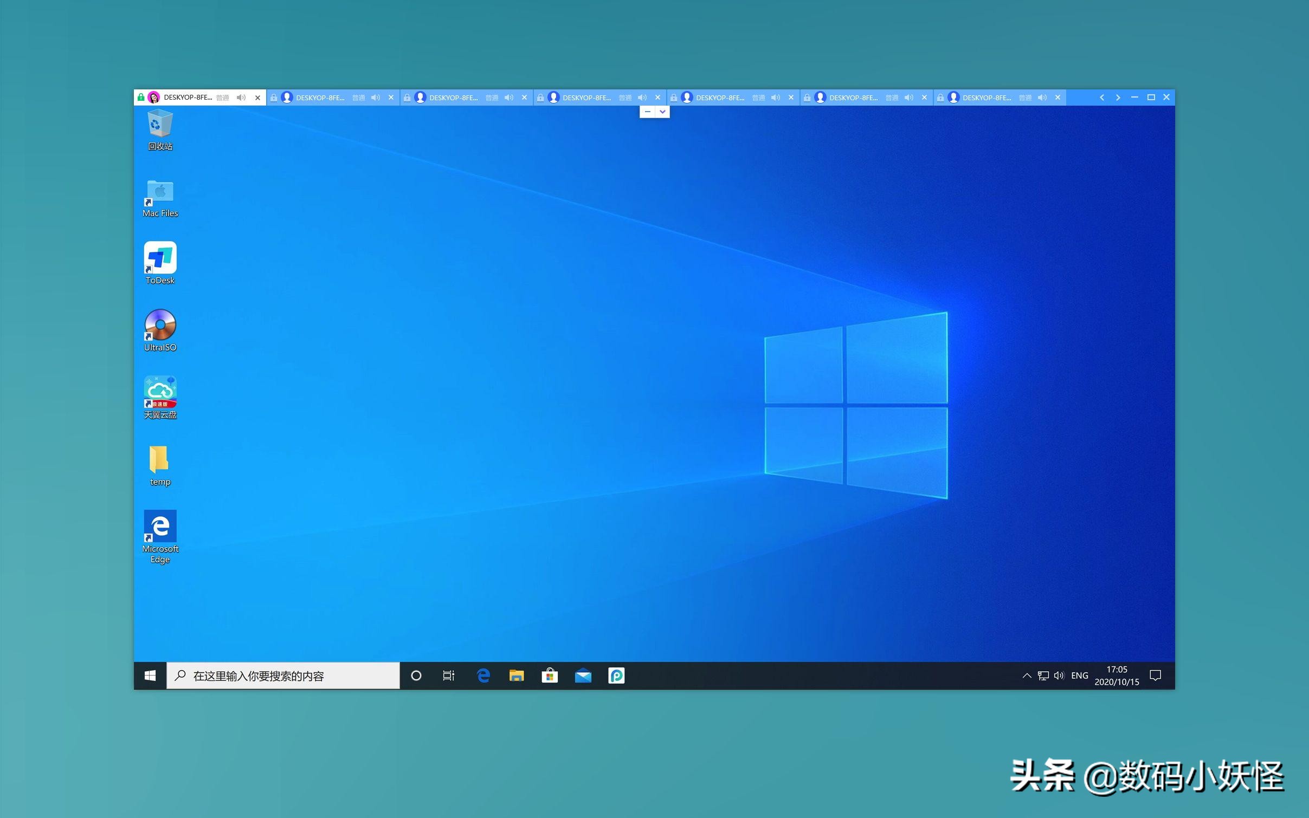Switch to the third DESKYOP-8FE tab
1309x818 pixels.
pyautogui.click(x=454, y=98)
